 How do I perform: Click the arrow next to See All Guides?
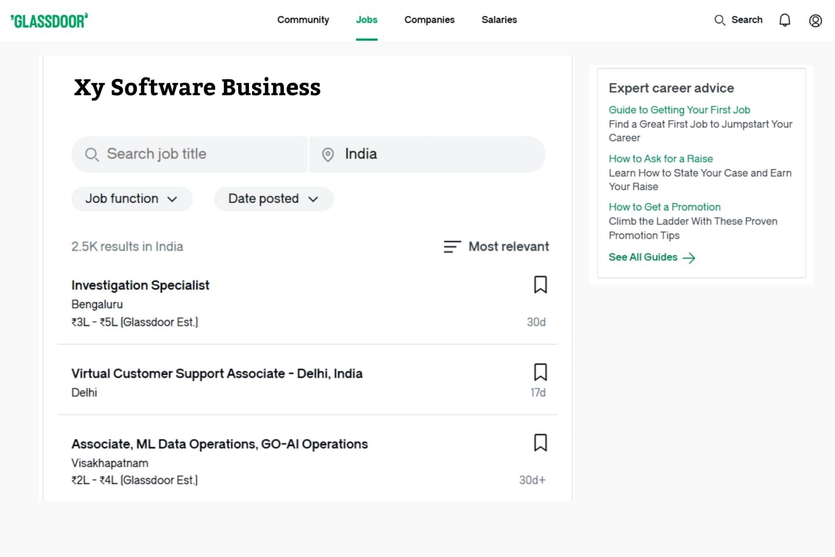(689, 258)
